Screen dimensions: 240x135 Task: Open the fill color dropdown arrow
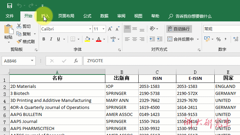pyautogui.click(x=93, y=39)
